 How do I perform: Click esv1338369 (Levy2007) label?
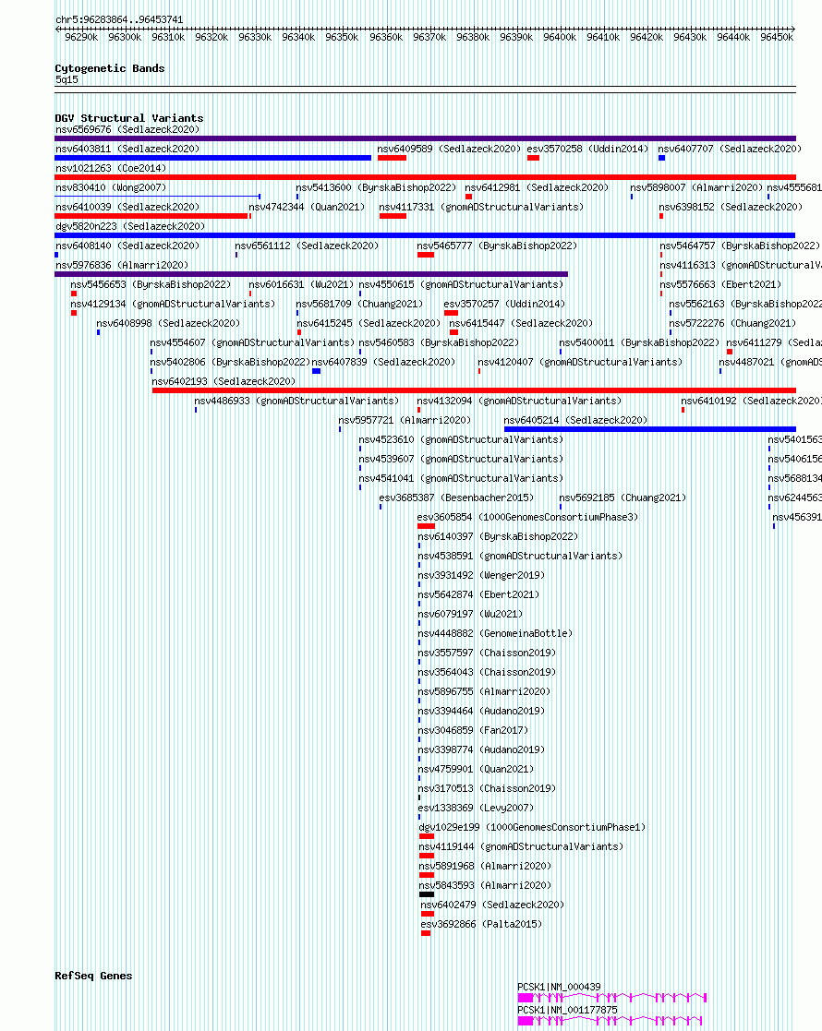(x=476, y=809)
